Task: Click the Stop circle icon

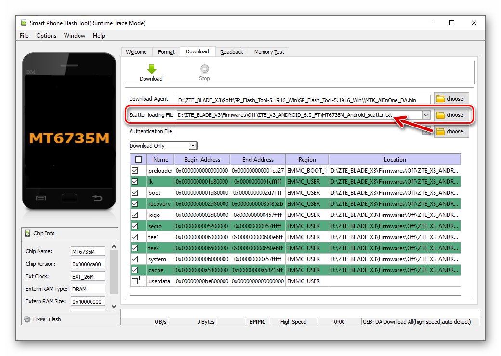Action: (x=204, y=69)
